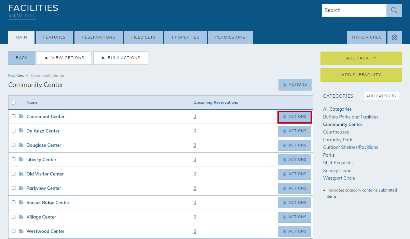Go to the Properties tab

186,37
